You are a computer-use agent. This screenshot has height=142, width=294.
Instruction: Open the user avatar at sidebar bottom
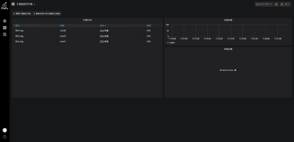click(x=5, y=130)
